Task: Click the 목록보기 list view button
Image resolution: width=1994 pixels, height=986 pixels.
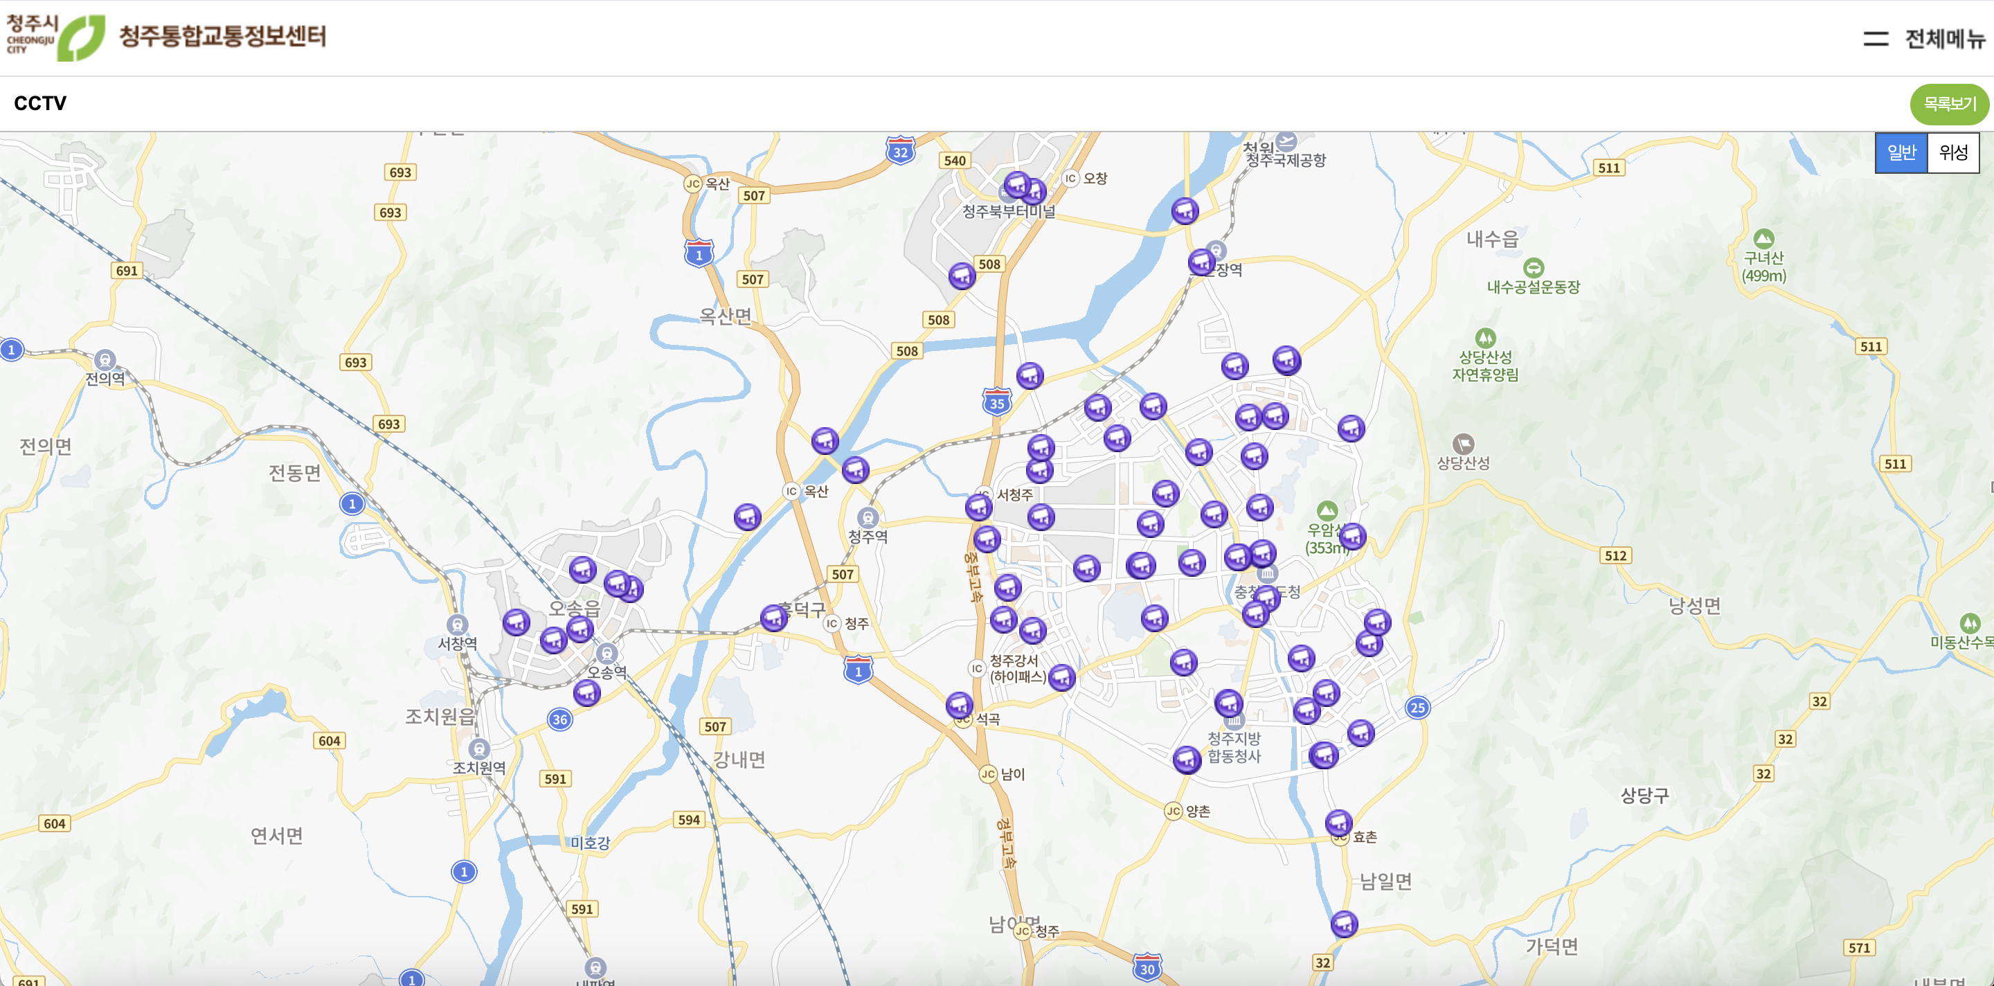Action: click(x=1949, y=104)
